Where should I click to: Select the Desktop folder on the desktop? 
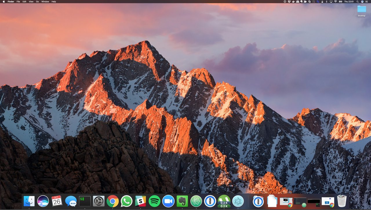point(361,11)
